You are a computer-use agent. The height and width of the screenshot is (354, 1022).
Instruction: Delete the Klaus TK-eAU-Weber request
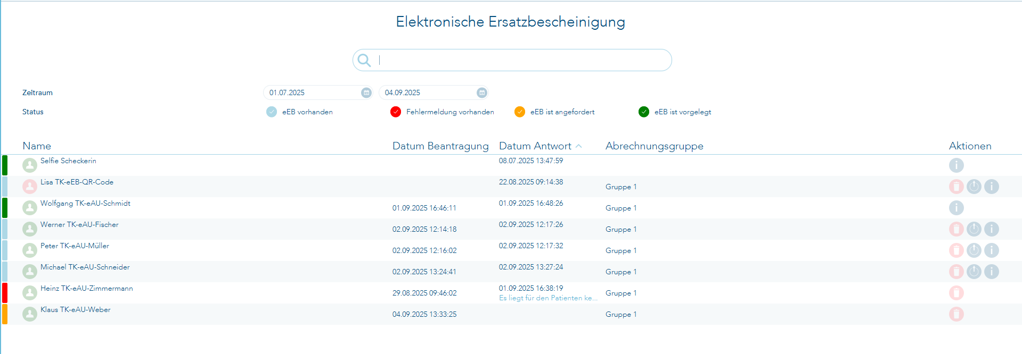tap(956, 314)
